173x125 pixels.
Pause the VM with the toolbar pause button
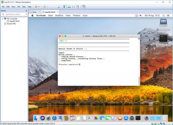[36, 7]
